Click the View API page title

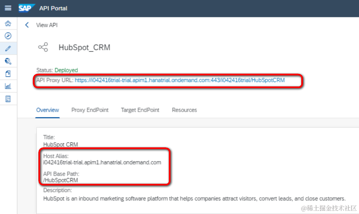point(47,25)
